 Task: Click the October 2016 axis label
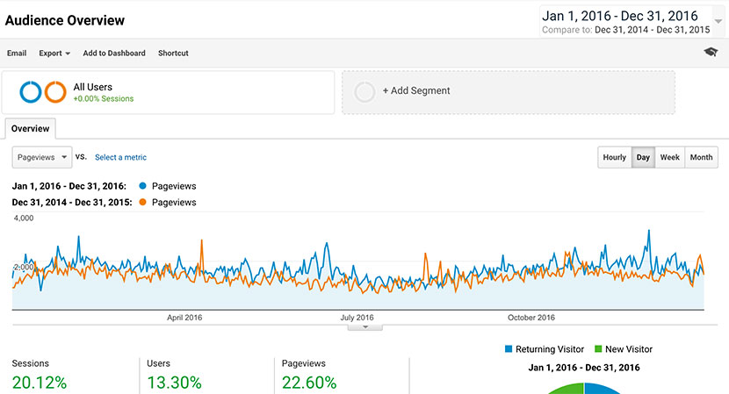(x=531, y=318)
